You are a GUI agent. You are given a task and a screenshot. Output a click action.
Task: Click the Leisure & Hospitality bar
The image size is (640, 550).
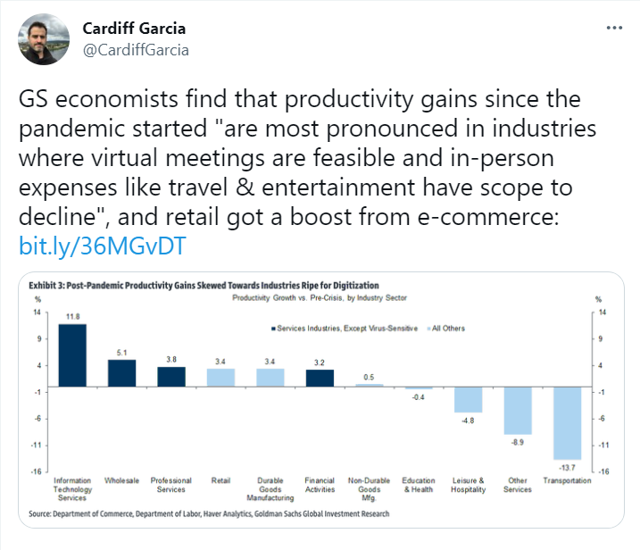[x=469, y=399]
